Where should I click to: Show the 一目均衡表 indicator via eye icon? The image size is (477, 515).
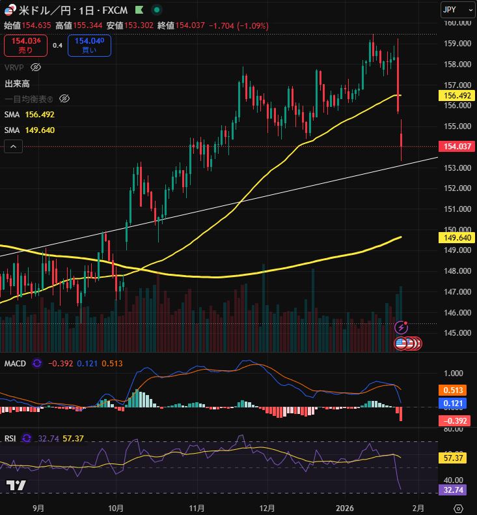click(64, 98)
